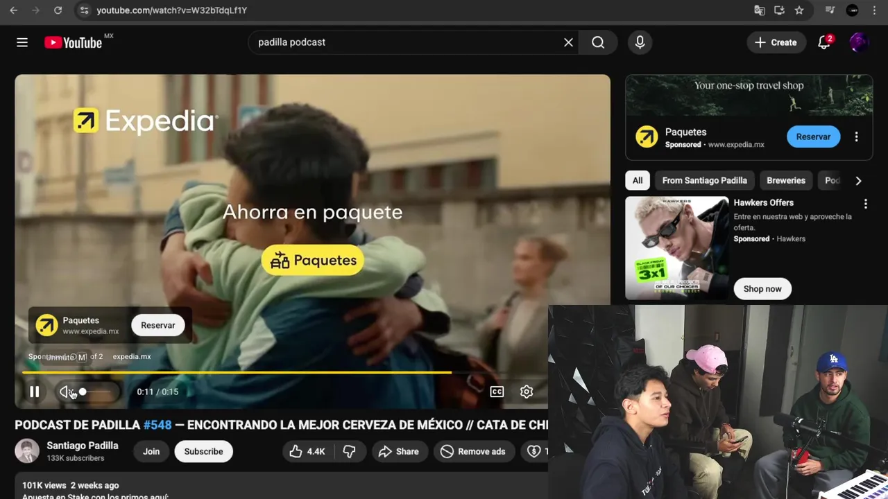Open Santiago Padilla channel avatar

27,451
